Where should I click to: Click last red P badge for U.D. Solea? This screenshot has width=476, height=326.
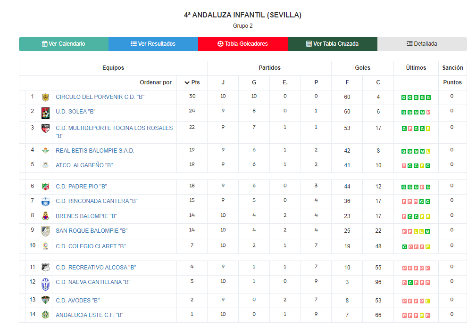[428, 112]
